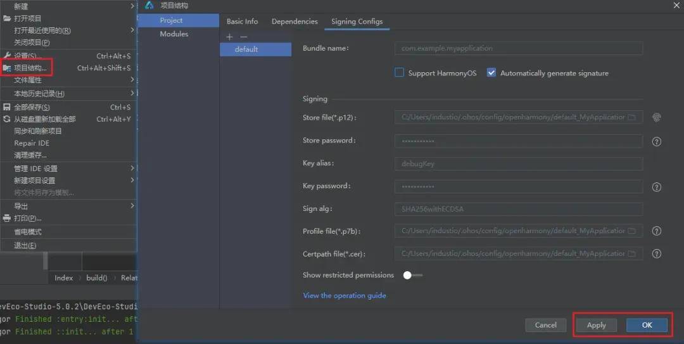Click the help icon next to Store password
This screenshot has height=344, width=684.
point(657,141)
